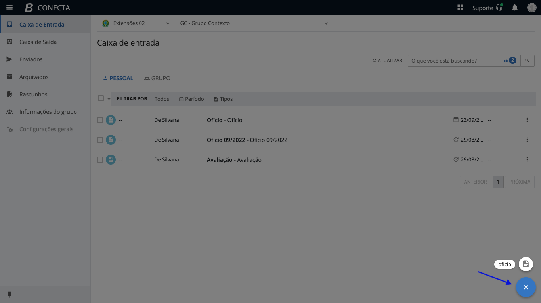Image resolution: width=541 pixels, height=303 pixels.
Task: Close the floating action menu
Action: coord(526,287)
